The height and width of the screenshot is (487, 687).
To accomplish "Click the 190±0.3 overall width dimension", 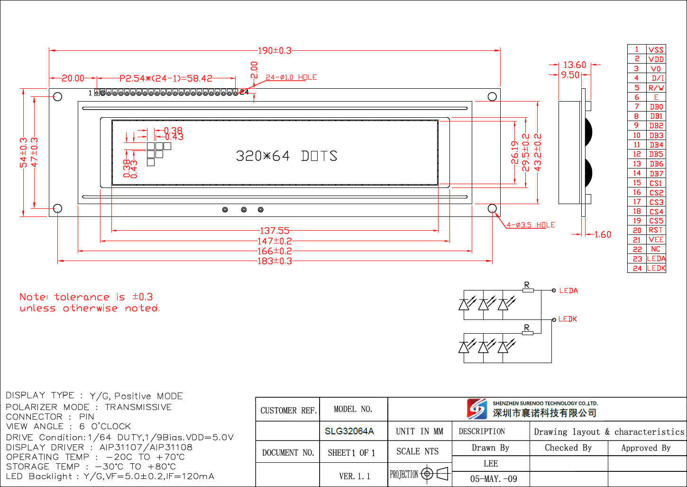I will [x=275, y=51].
